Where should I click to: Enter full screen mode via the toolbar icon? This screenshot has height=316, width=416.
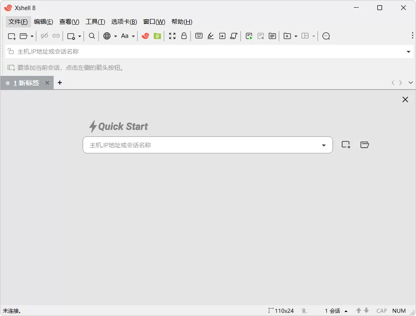click(172, 36)
